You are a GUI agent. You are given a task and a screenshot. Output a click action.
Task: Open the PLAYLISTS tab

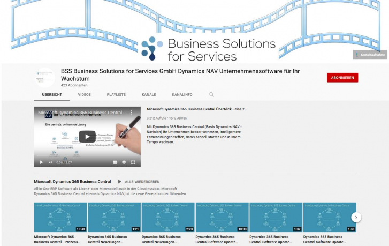click(116, 95)
